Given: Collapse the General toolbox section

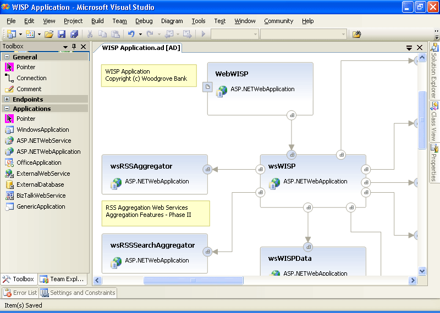Looking at the screenshot, I should point(7,57).
